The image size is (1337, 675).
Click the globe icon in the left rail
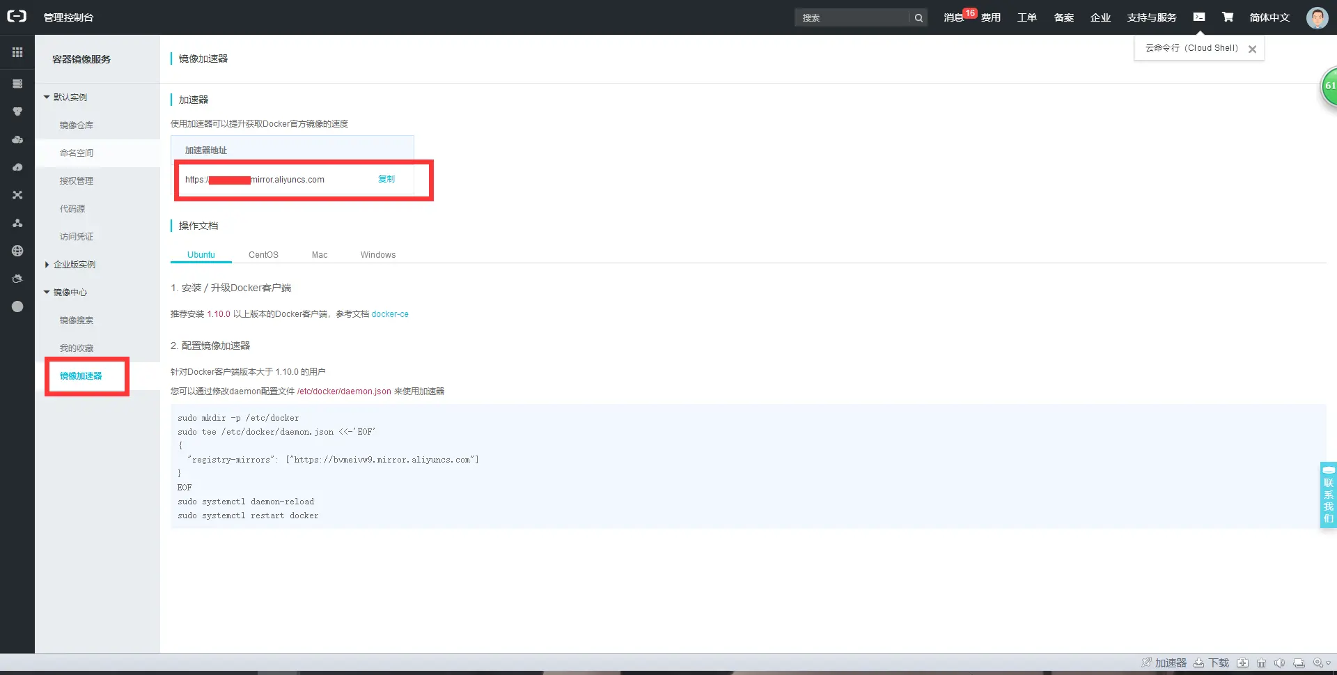click(17, 251)
